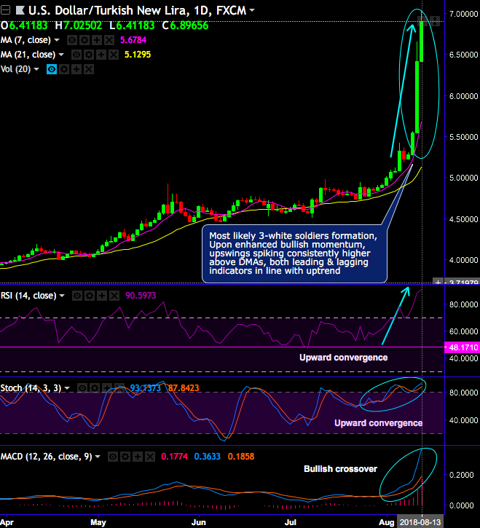Remove Vol (20) indicator with its X icon
480x528 pixels.
point(89,69)
